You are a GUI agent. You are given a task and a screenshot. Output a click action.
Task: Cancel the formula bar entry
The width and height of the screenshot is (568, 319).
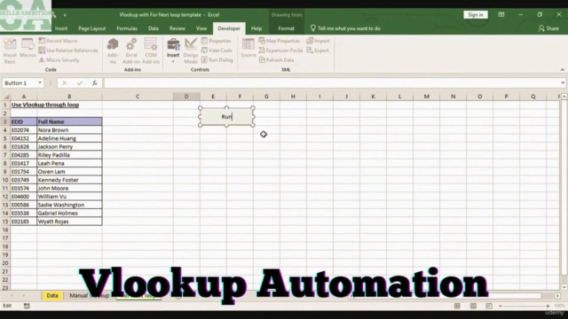(x=65, y=83)
